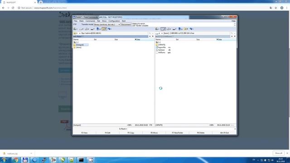Select first drive button in right panel
Screen dimensions: 290x163
tap(157, 29)
